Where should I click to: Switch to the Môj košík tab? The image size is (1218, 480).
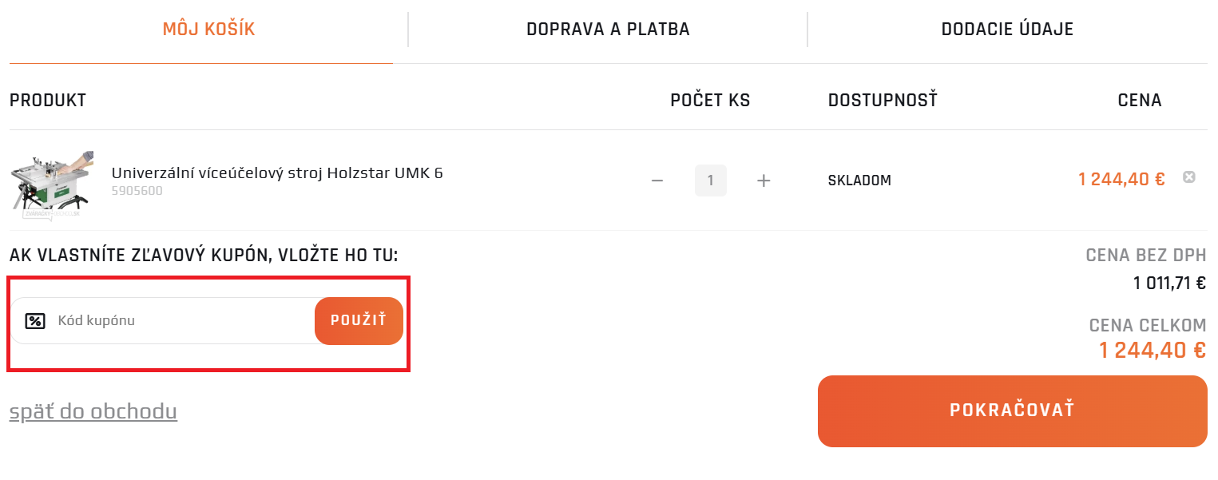pos(208,30)
